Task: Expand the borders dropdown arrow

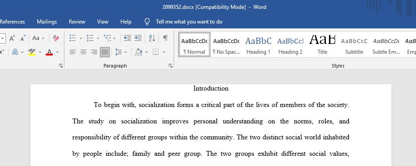Action: click(x=164, y=52)
